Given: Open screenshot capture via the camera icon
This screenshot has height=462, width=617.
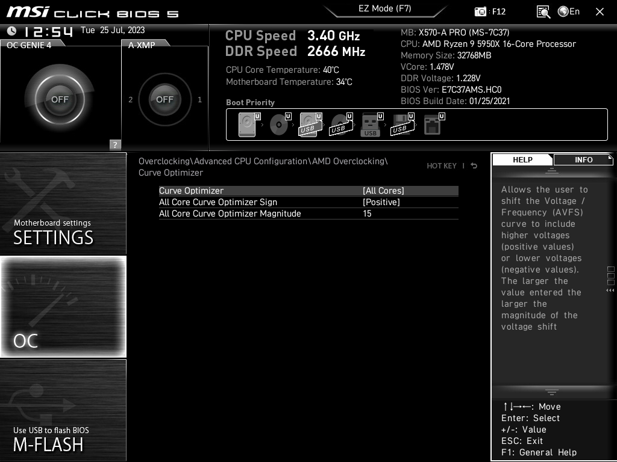Looking at the screenshot, I should pyautogui.click(x=480, y=11).
